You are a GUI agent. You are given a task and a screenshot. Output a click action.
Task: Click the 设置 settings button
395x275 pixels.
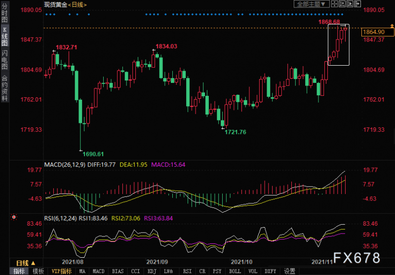click(x=290, y=271)
